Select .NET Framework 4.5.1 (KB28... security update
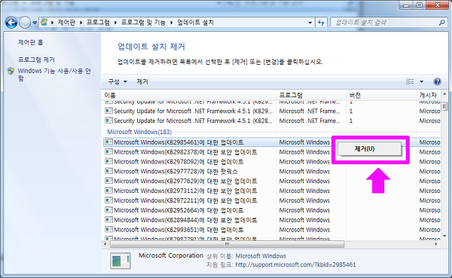This screenshot has width=452, height=278. point(272,121)
